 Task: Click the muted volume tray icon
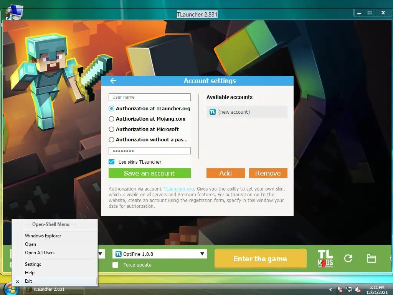(358, 290)
